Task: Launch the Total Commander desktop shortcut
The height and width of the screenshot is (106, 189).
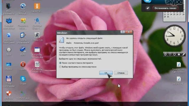Action: pos(9,82)
